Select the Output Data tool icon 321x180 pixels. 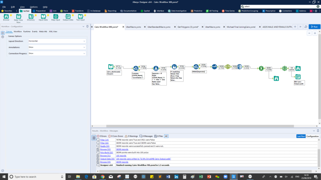coord(68,16)
